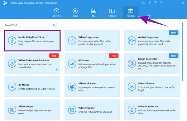
Task: Click the Tipard app logo
Action: (5, 3)
